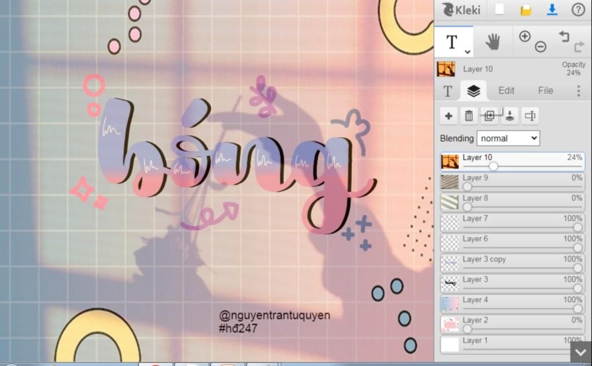Undo the last action
Screen dimensions: 592x366
coord(564,36)
